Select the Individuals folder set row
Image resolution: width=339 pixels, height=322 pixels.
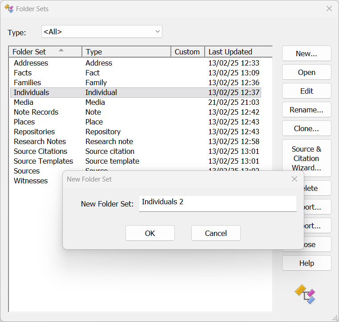136,92
